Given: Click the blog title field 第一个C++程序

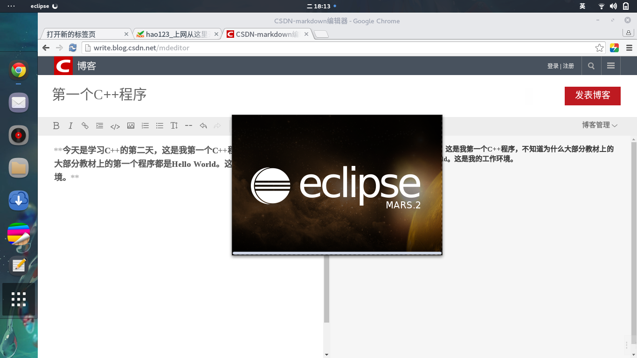Looking at the screenshot, I should [x=99, y=94].
